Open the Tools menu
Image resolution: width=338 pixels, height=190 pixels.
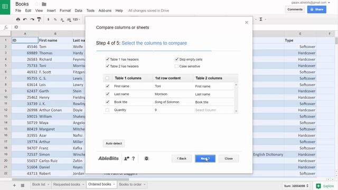[90, 11]
